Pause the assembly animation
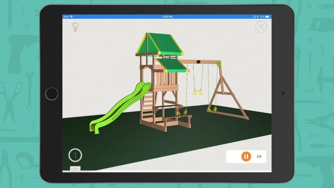This screenshot has height=188, width=334. tap(246, 157)
